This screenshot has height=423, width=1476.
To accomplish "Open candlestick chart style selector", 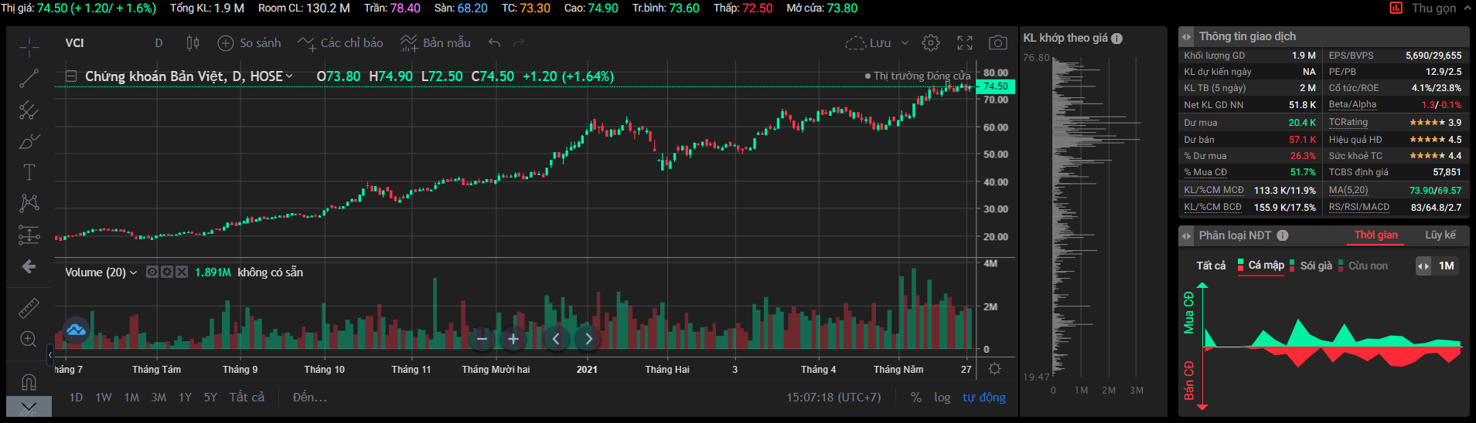I will 193,43.
